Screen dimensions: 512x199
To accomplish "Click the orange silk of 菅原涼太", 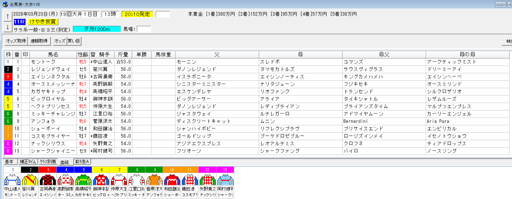I will pyautogui.click(x=154, y=180).
